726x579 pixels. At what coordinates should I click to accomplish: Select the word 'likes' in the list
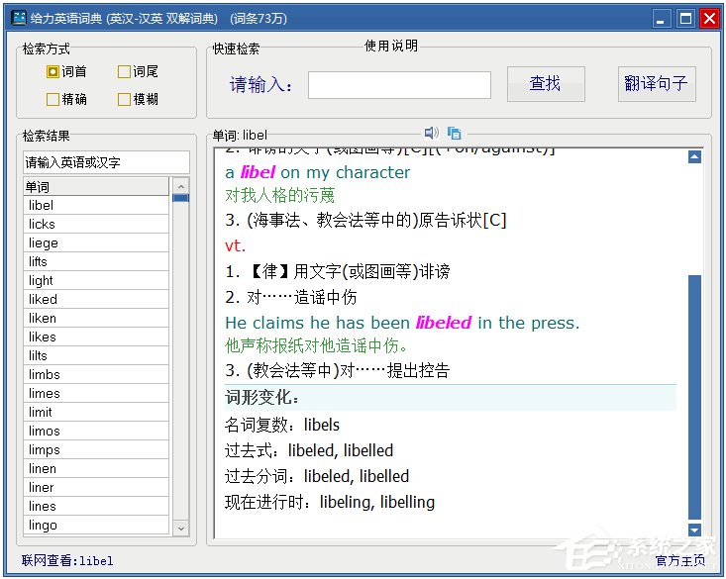pos(96,337)
